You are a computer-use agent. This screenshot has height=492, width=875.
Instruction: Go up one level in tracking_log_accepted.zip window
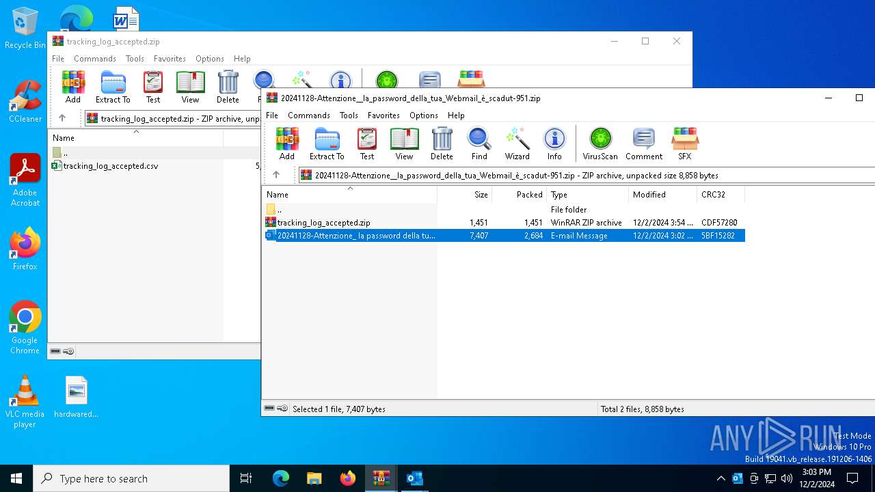click(62, 118)
